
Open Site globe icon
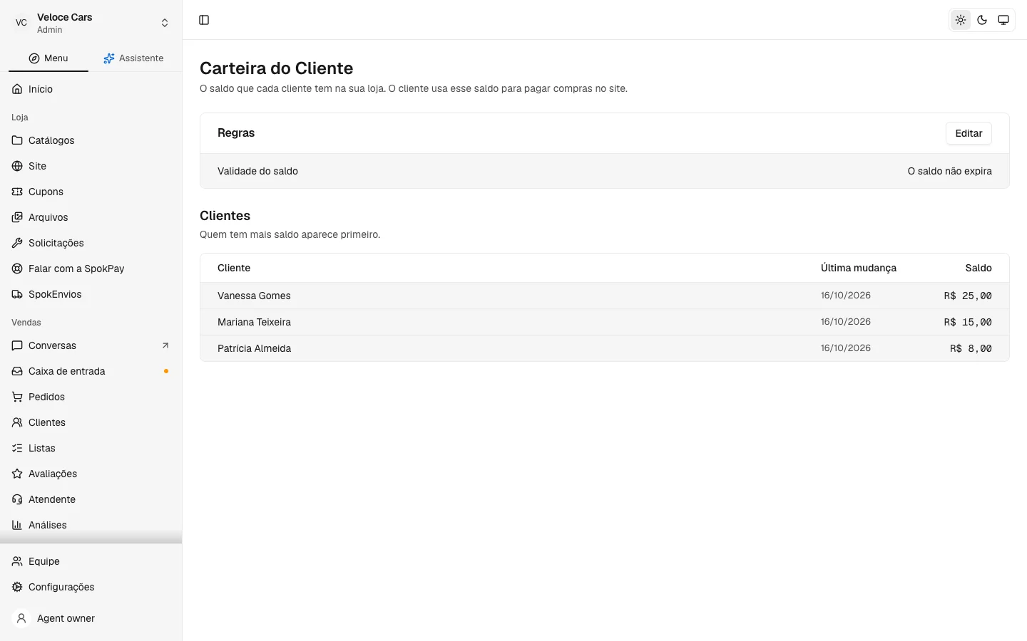point(17,166)
